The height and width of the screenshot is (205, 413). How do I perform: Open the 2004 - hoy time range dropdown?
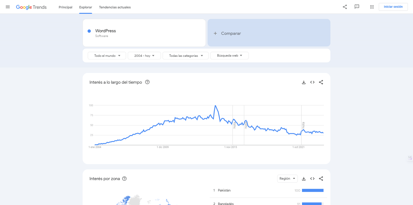[144, 56]
